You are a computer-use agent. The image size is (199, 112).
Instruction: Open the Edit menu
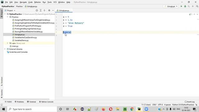tap(11, 2)
